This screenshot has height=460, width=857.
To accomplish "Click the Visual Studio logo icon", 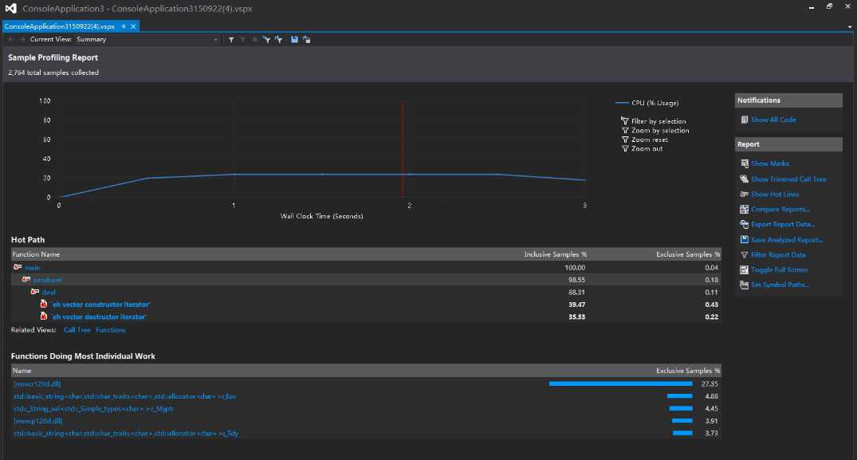I will tap(10, 8).
